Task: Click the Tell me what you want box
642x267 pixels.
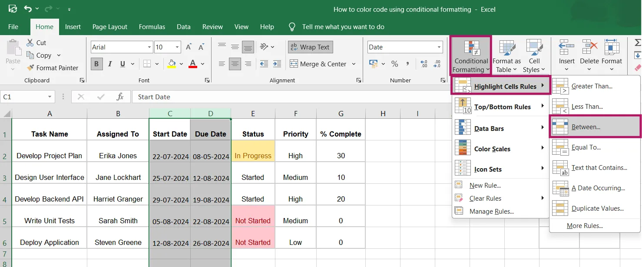Action: [343, 27]
